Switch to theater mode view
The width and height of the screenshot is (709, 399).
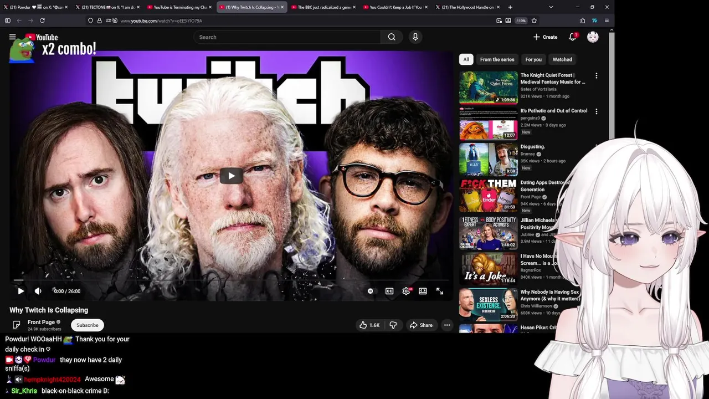(423, 291)
